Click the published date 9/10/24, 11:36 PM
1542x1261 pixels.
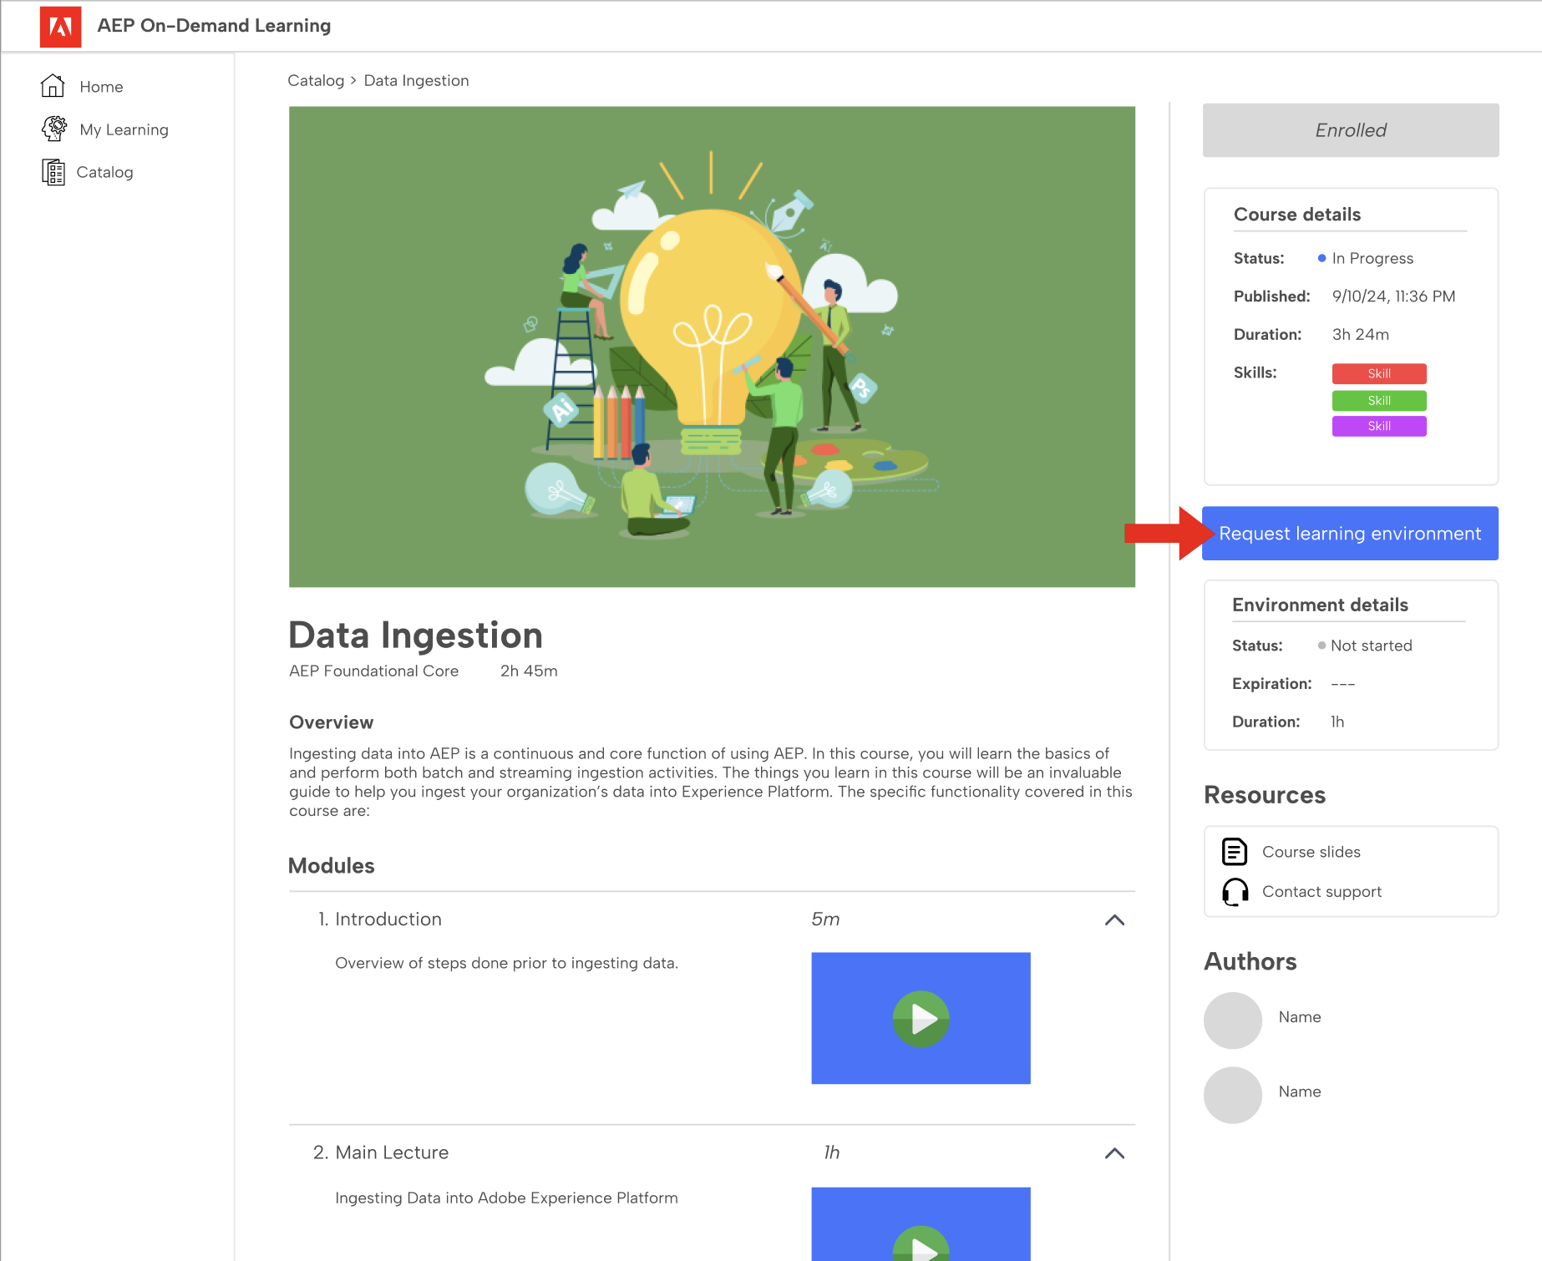(x=1393, y=296)
